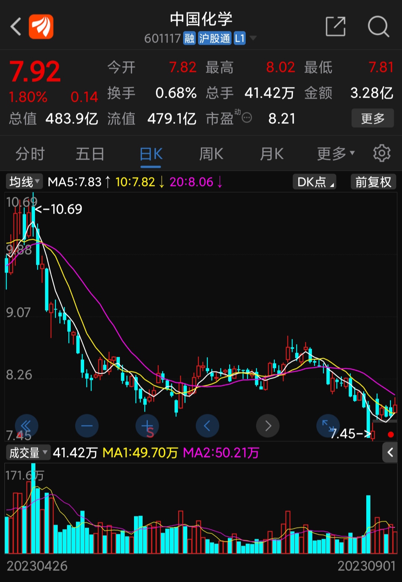Move chart left with left arrow button

pyautogui.click(x=207, y=426)
